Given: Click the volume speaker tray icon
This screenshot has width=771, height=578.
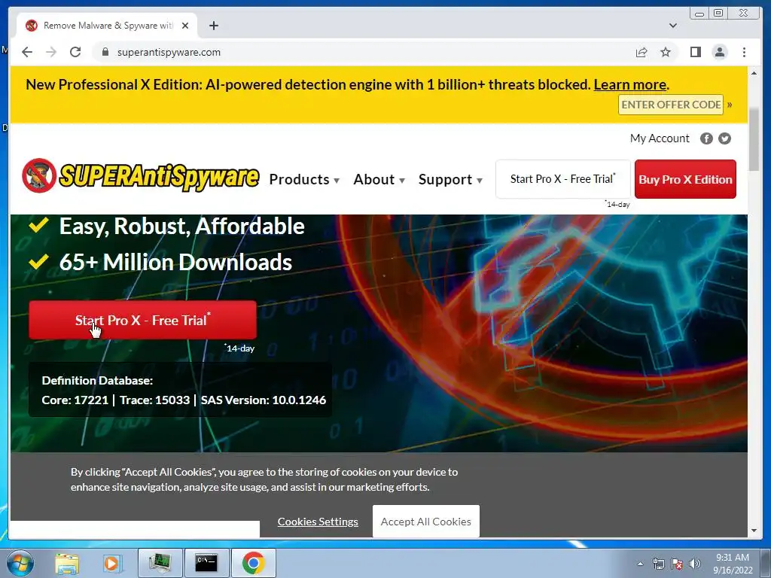Looking at the screenshot, I should point(695,564).
